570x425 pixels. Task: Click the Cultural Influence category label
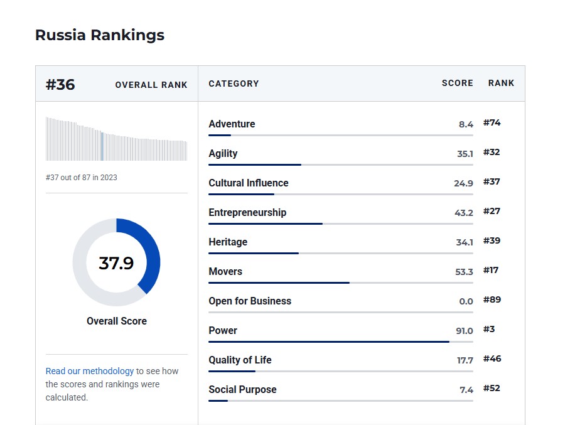point(249,183)
